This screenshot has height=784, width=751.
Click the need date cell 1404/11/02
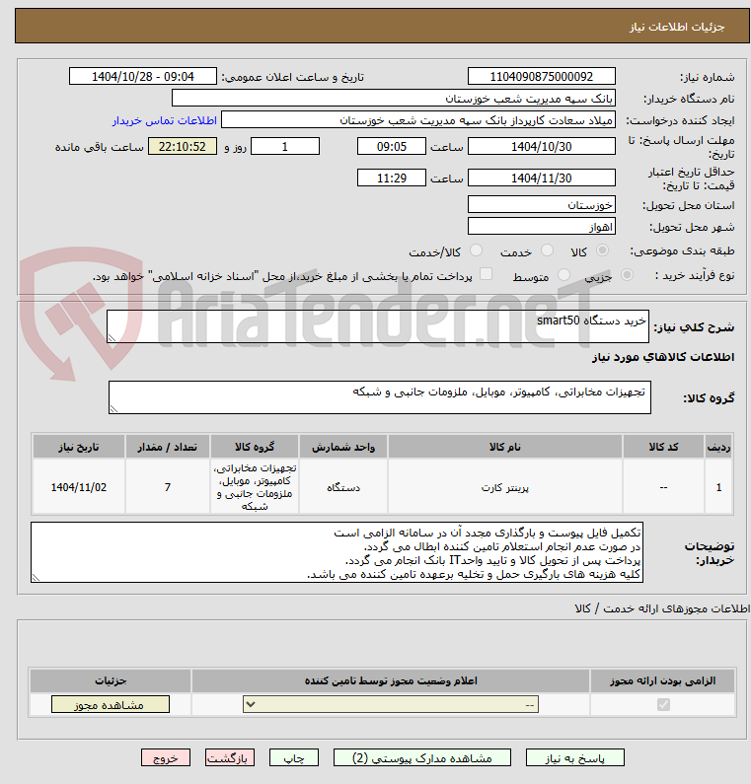(x=79, y=487)
